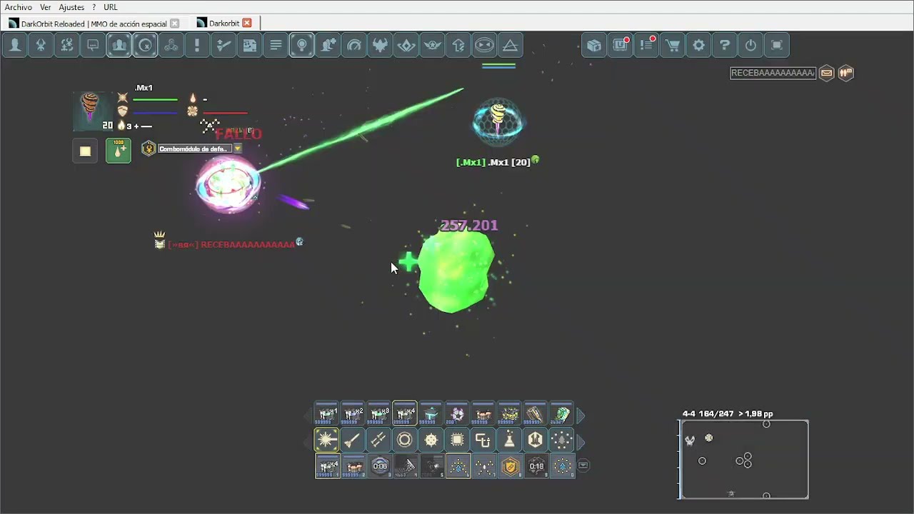
Task: Open the settings gear icon
Action: [698, 45]
